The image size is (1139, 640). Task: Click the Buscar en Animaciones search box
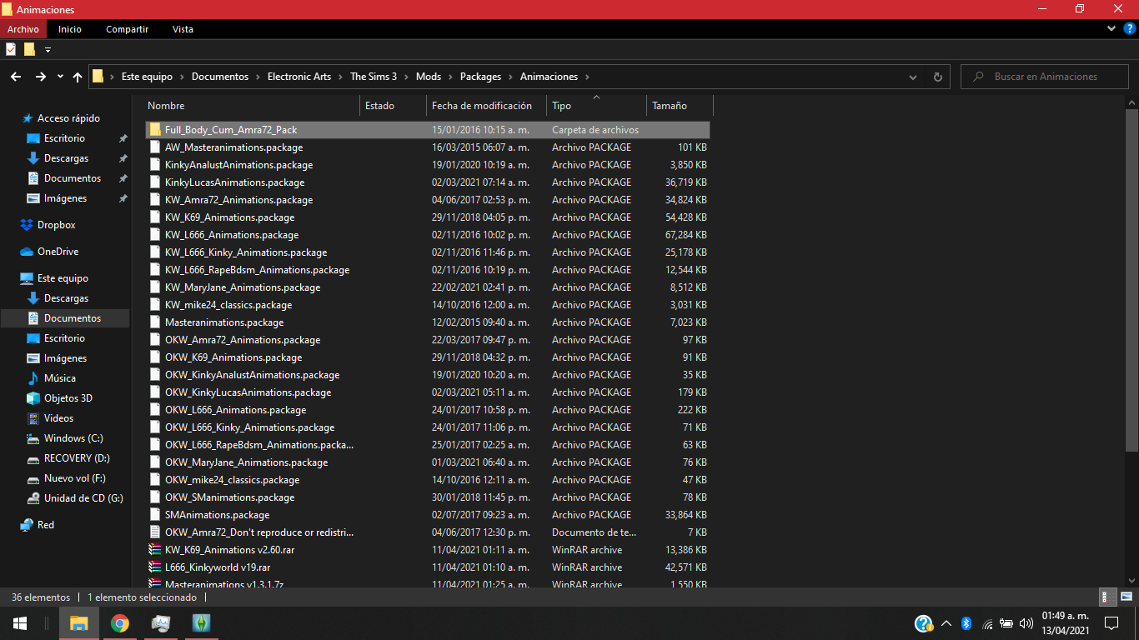[x=1046, y=77]
